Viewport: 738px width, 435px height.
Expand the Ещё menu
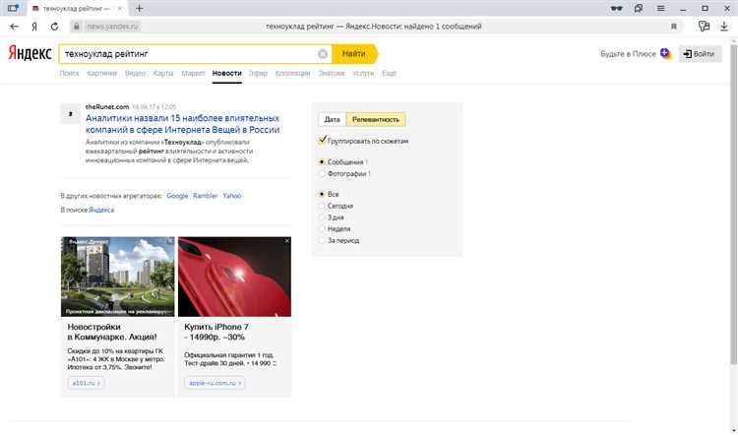389,73
